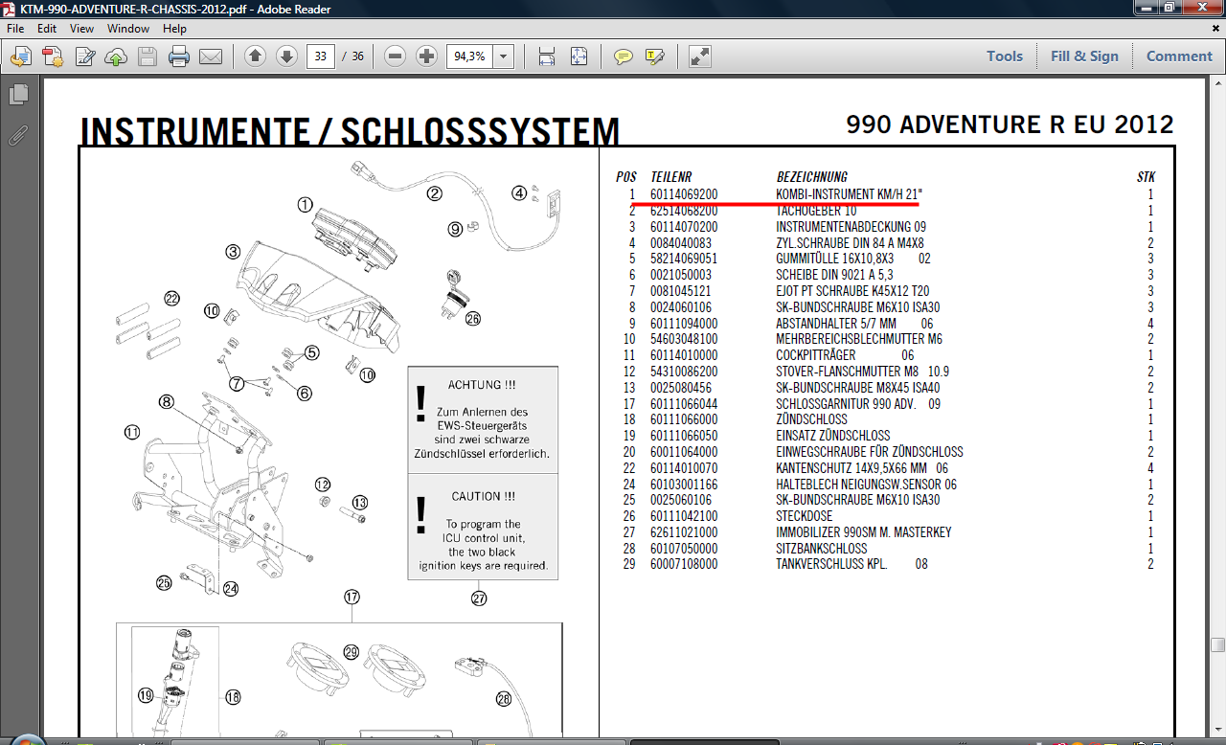Go to next page with down arrow
The image size is (1226, 745).
coord(286,56)
